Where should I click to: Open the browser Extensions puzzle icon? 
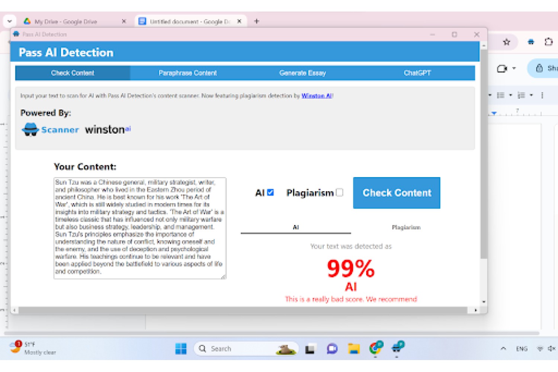click(x=548, y=42)
